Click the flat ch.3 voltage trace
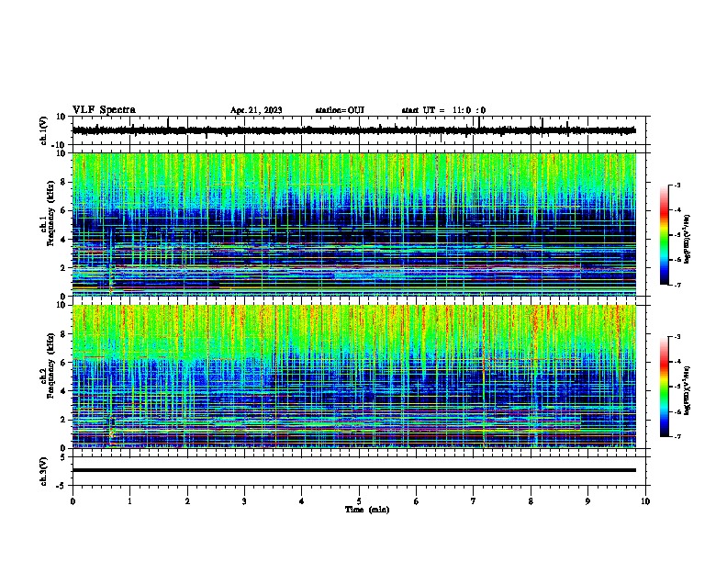Screen dimensions: 727x562 point(353,470)
